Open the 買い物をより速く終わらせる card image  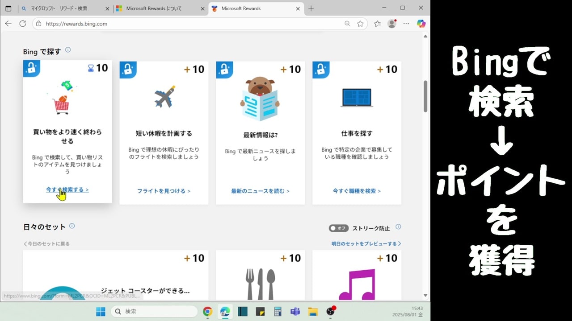62,98
